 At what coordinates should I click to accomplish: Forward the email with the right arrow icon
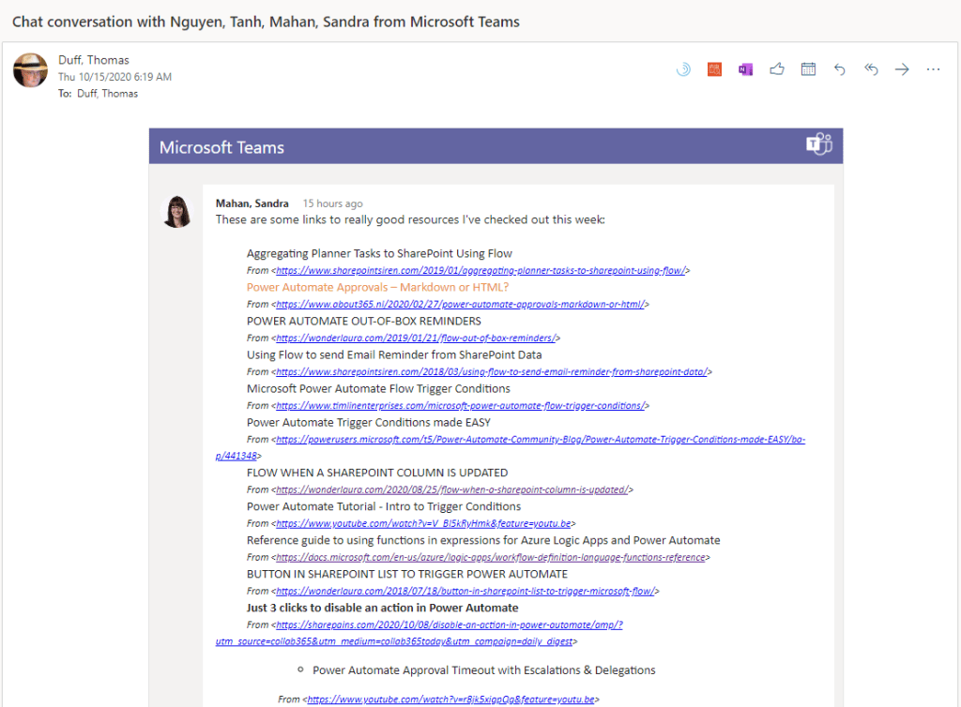[902, 69]
